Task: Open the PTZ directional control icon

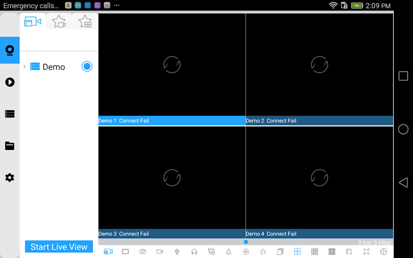Action: click(x=383, y=252)
